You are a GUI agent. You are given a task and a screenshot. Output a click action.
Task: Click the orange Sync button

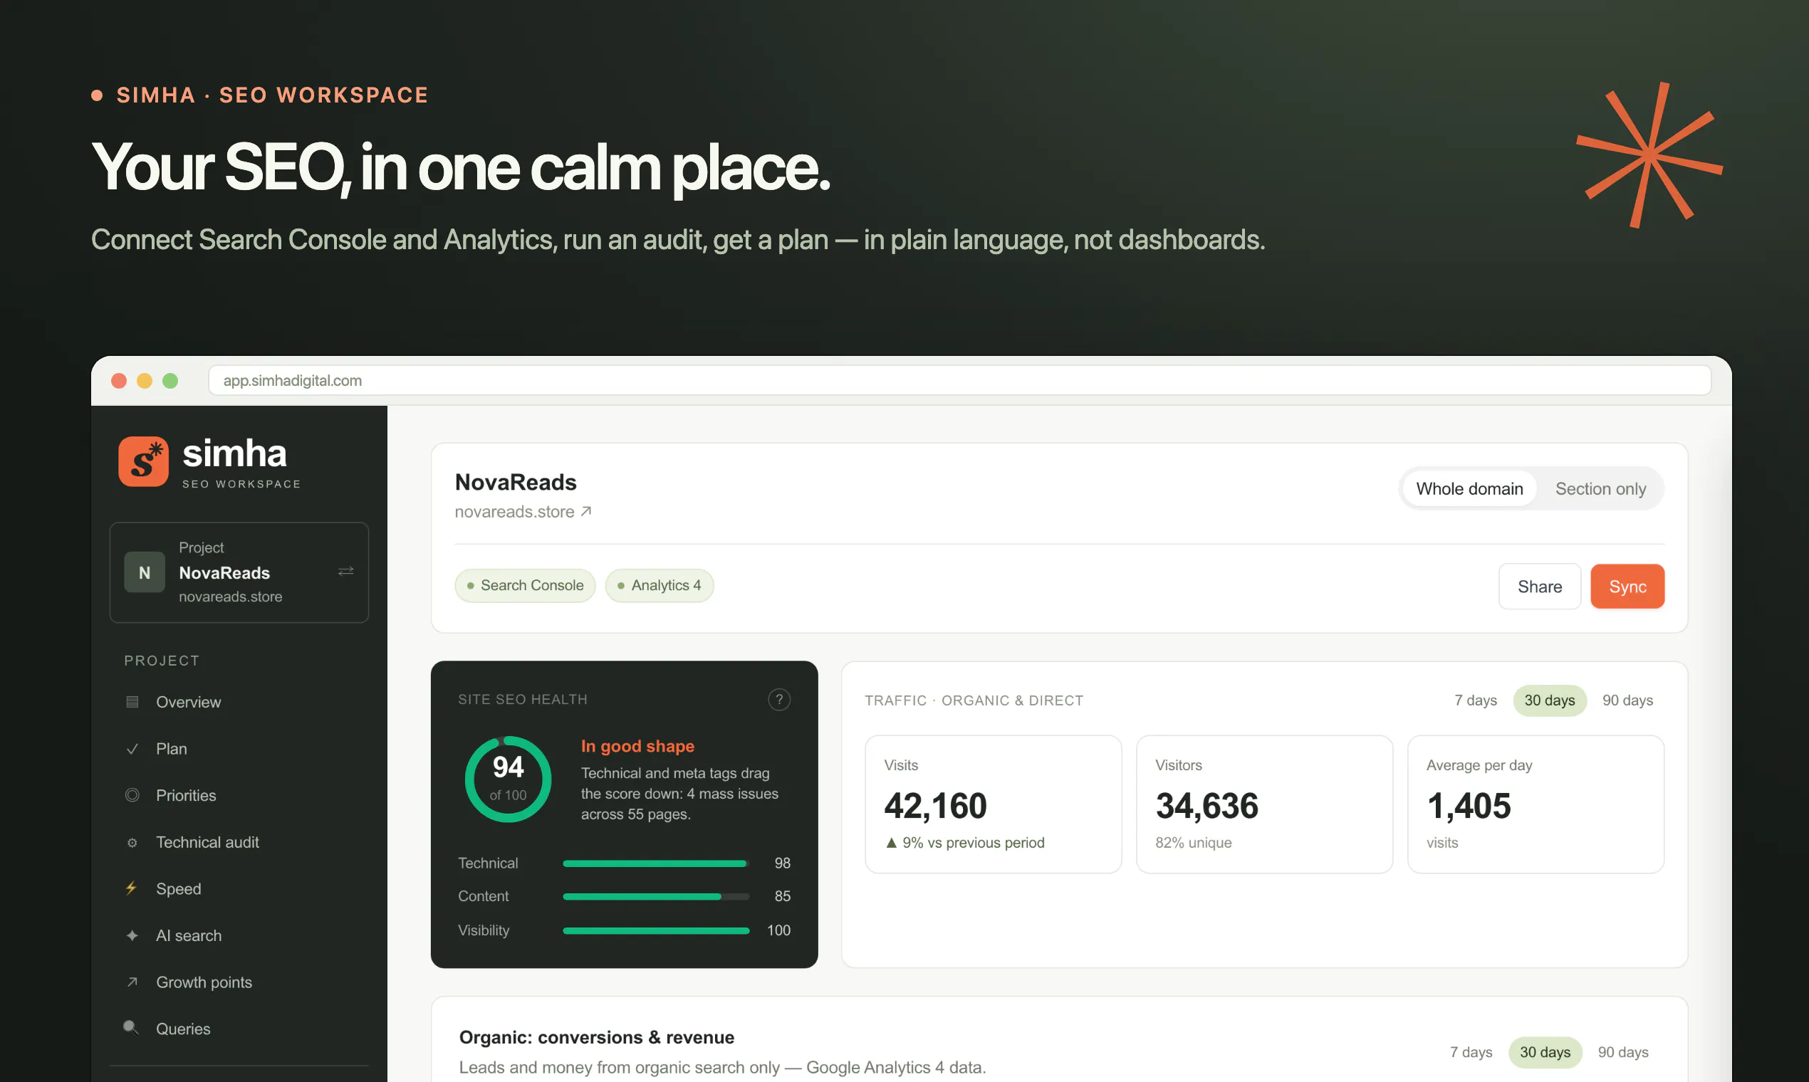pos(1627,587)
